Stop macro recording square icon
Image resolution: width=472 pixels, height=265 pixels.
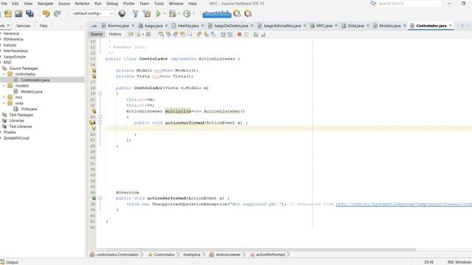coord(246,35)
